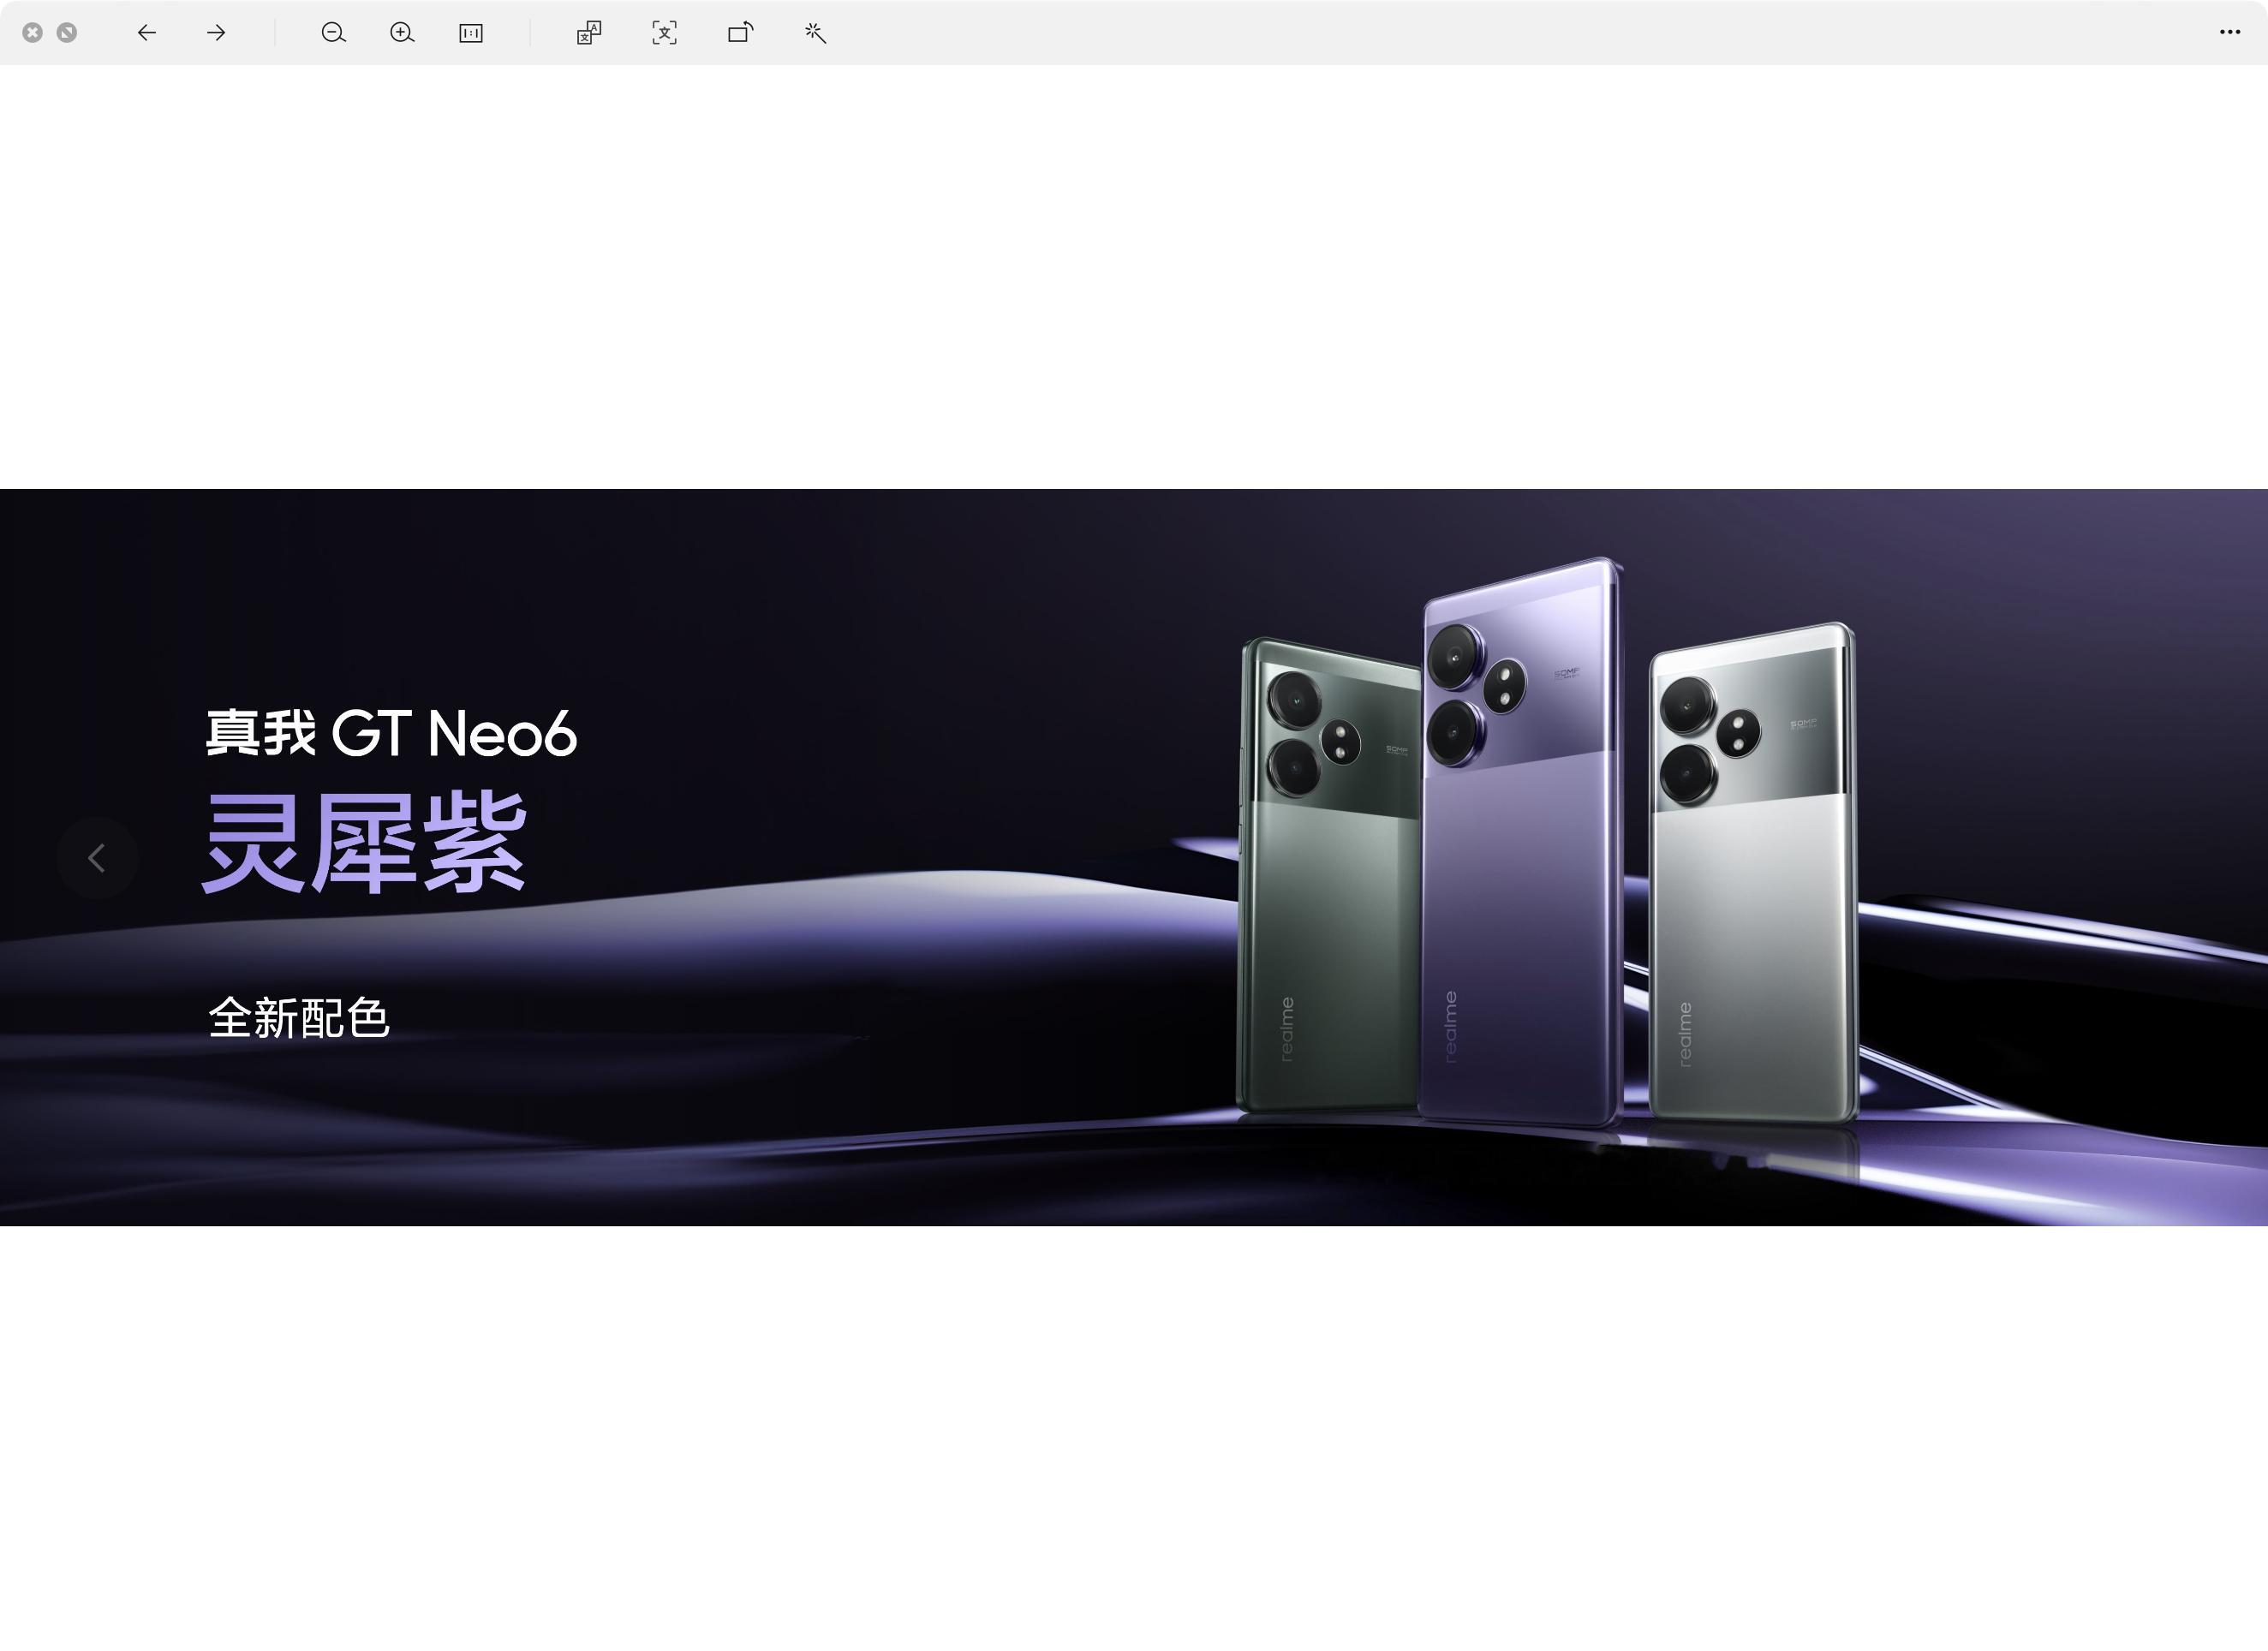Click the left chevron on the banner

coord(97,858)
